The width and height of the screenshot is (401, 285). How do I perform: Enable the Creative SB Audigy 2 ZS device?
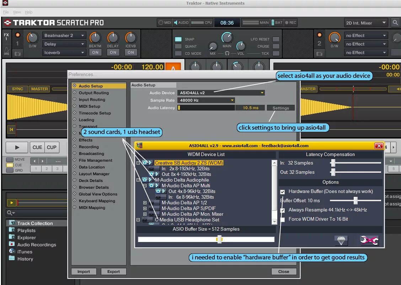tap(144, 163)
